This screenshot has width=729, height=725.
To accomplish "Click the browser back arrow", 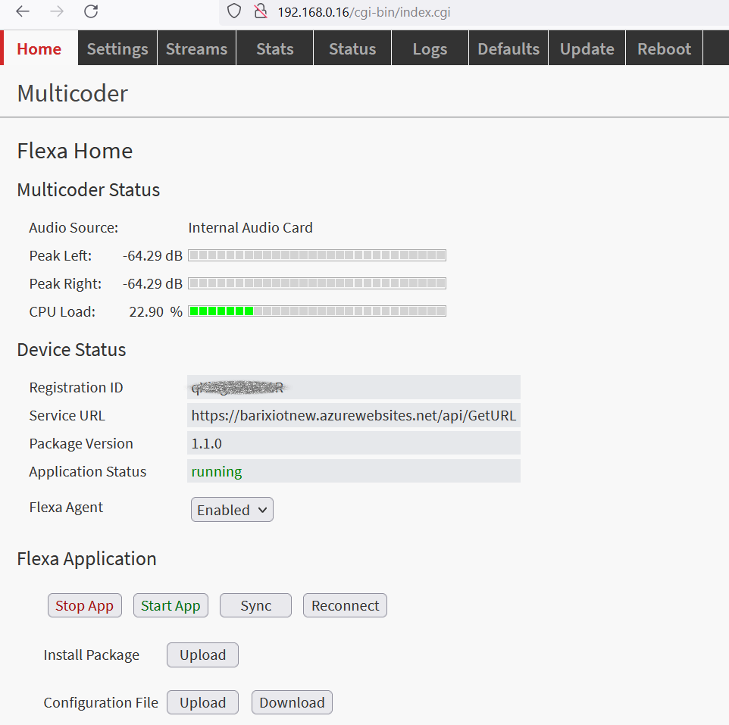I will 23,11.
